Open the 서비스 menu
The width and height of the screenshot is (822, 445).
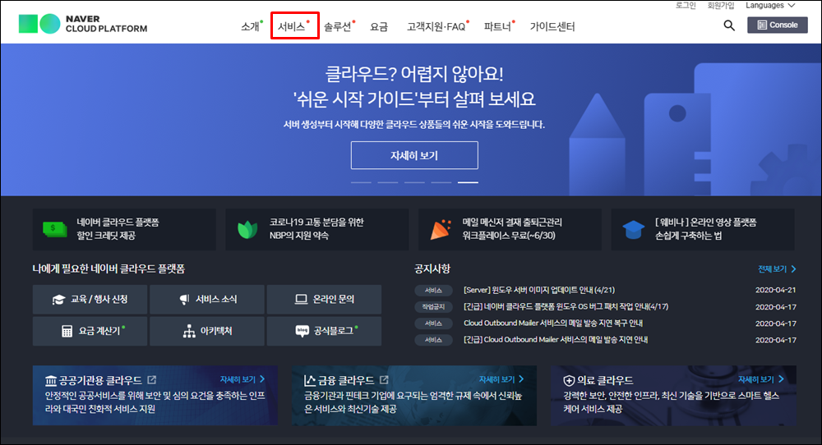click(292, 27)
